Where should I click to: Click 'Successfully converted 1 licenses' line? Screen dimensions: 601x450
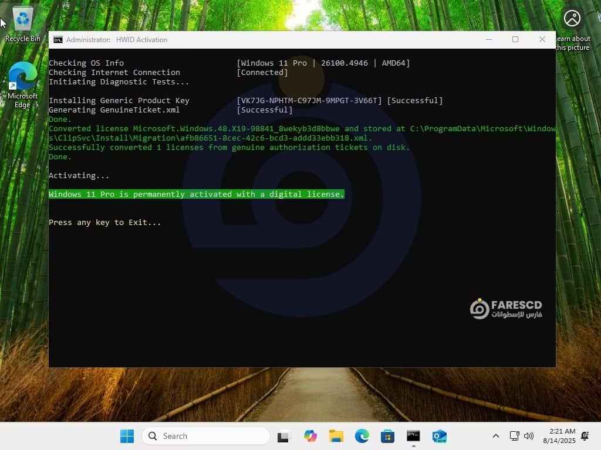click(229, 147)
